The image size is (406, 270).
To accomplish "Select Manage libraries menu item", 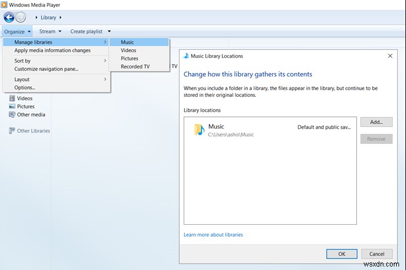I will (56, 42).
